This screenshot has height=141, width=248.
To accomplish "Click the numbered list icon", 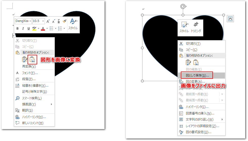I will 60,29.
